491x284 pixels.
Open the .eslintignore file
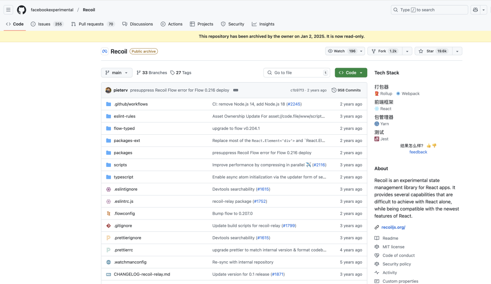click(x=125, y=189)
